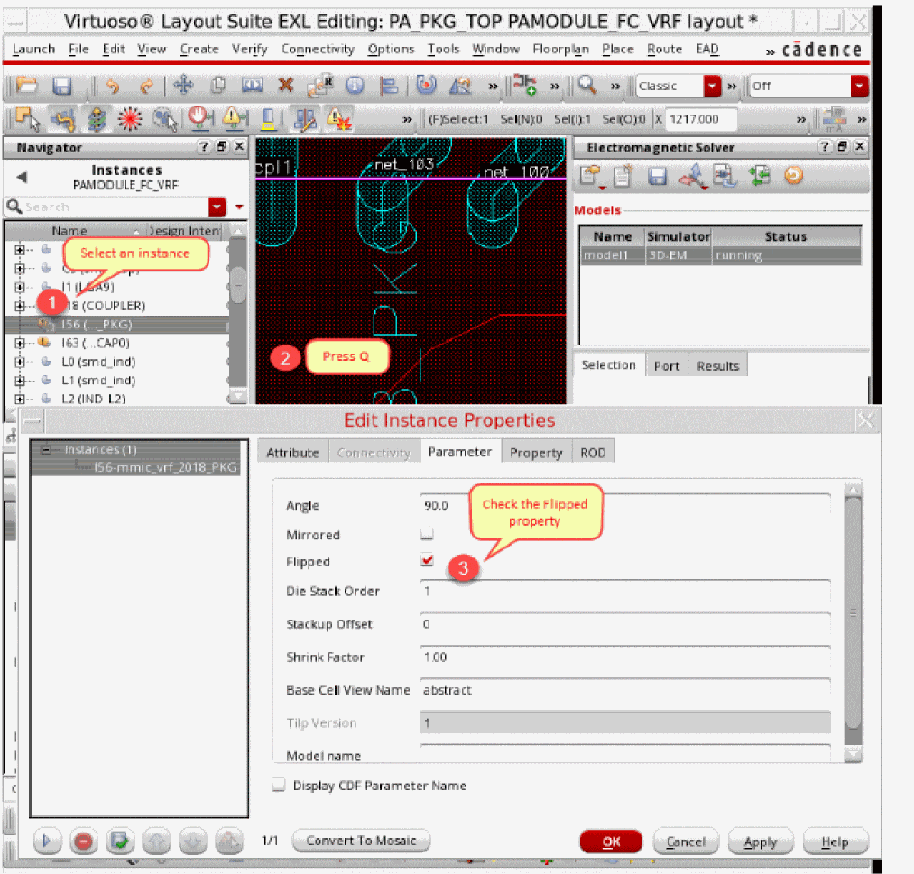This screenshot has height=874, width=914.
Task: Select the I56 (..._PKG) instance row
Action: (x=116, y=325)
